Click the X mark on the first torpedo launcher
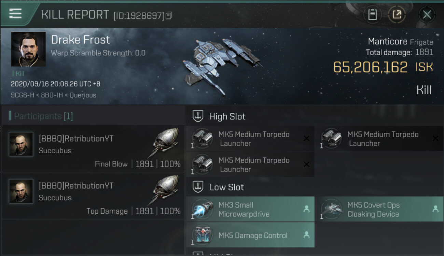 coord(306,139)
